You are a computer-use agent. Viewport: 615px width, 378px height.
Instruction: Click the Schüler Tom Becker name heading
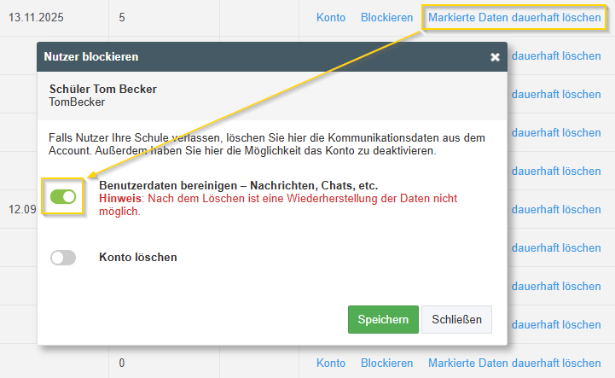pyautogui.click(x=103, y=89)
